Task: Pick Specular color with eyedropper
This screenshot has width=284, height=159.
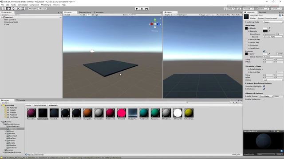Action: click(x=269, y=31)
